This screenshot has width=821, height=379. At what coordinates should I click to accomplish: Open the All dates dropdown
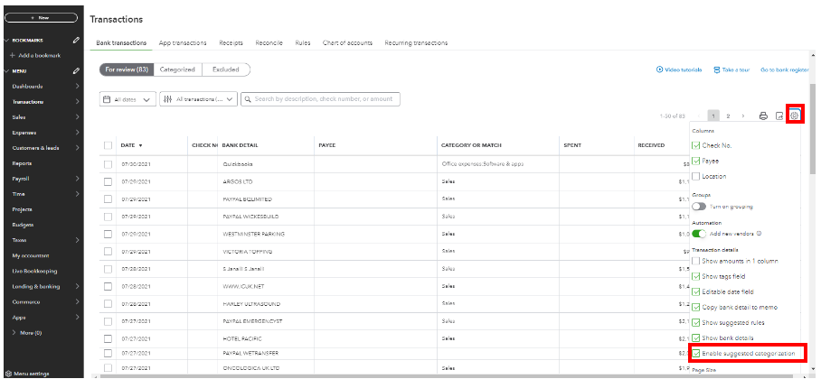tap(127, 99)
